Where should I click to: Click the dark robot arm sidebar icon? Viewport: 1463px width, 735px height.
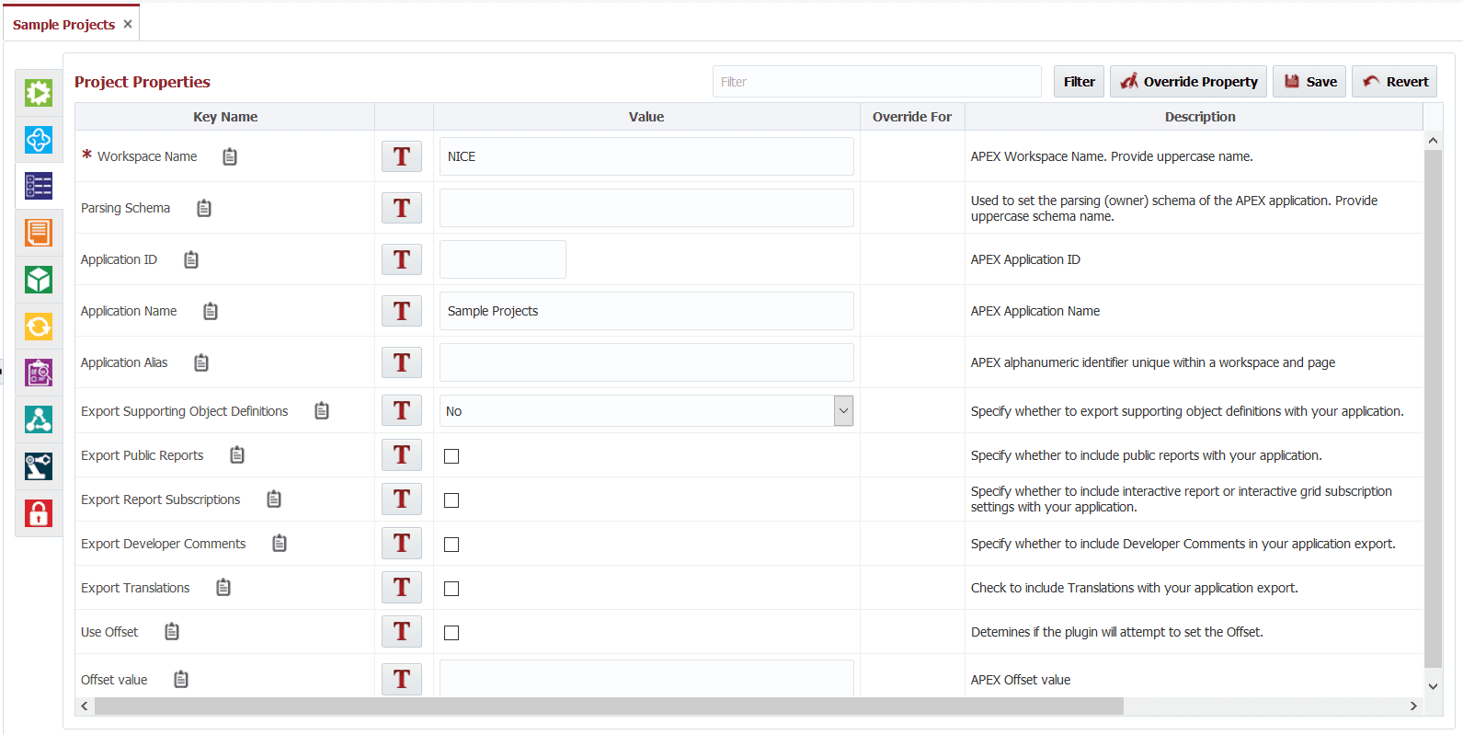pos(39,466)
